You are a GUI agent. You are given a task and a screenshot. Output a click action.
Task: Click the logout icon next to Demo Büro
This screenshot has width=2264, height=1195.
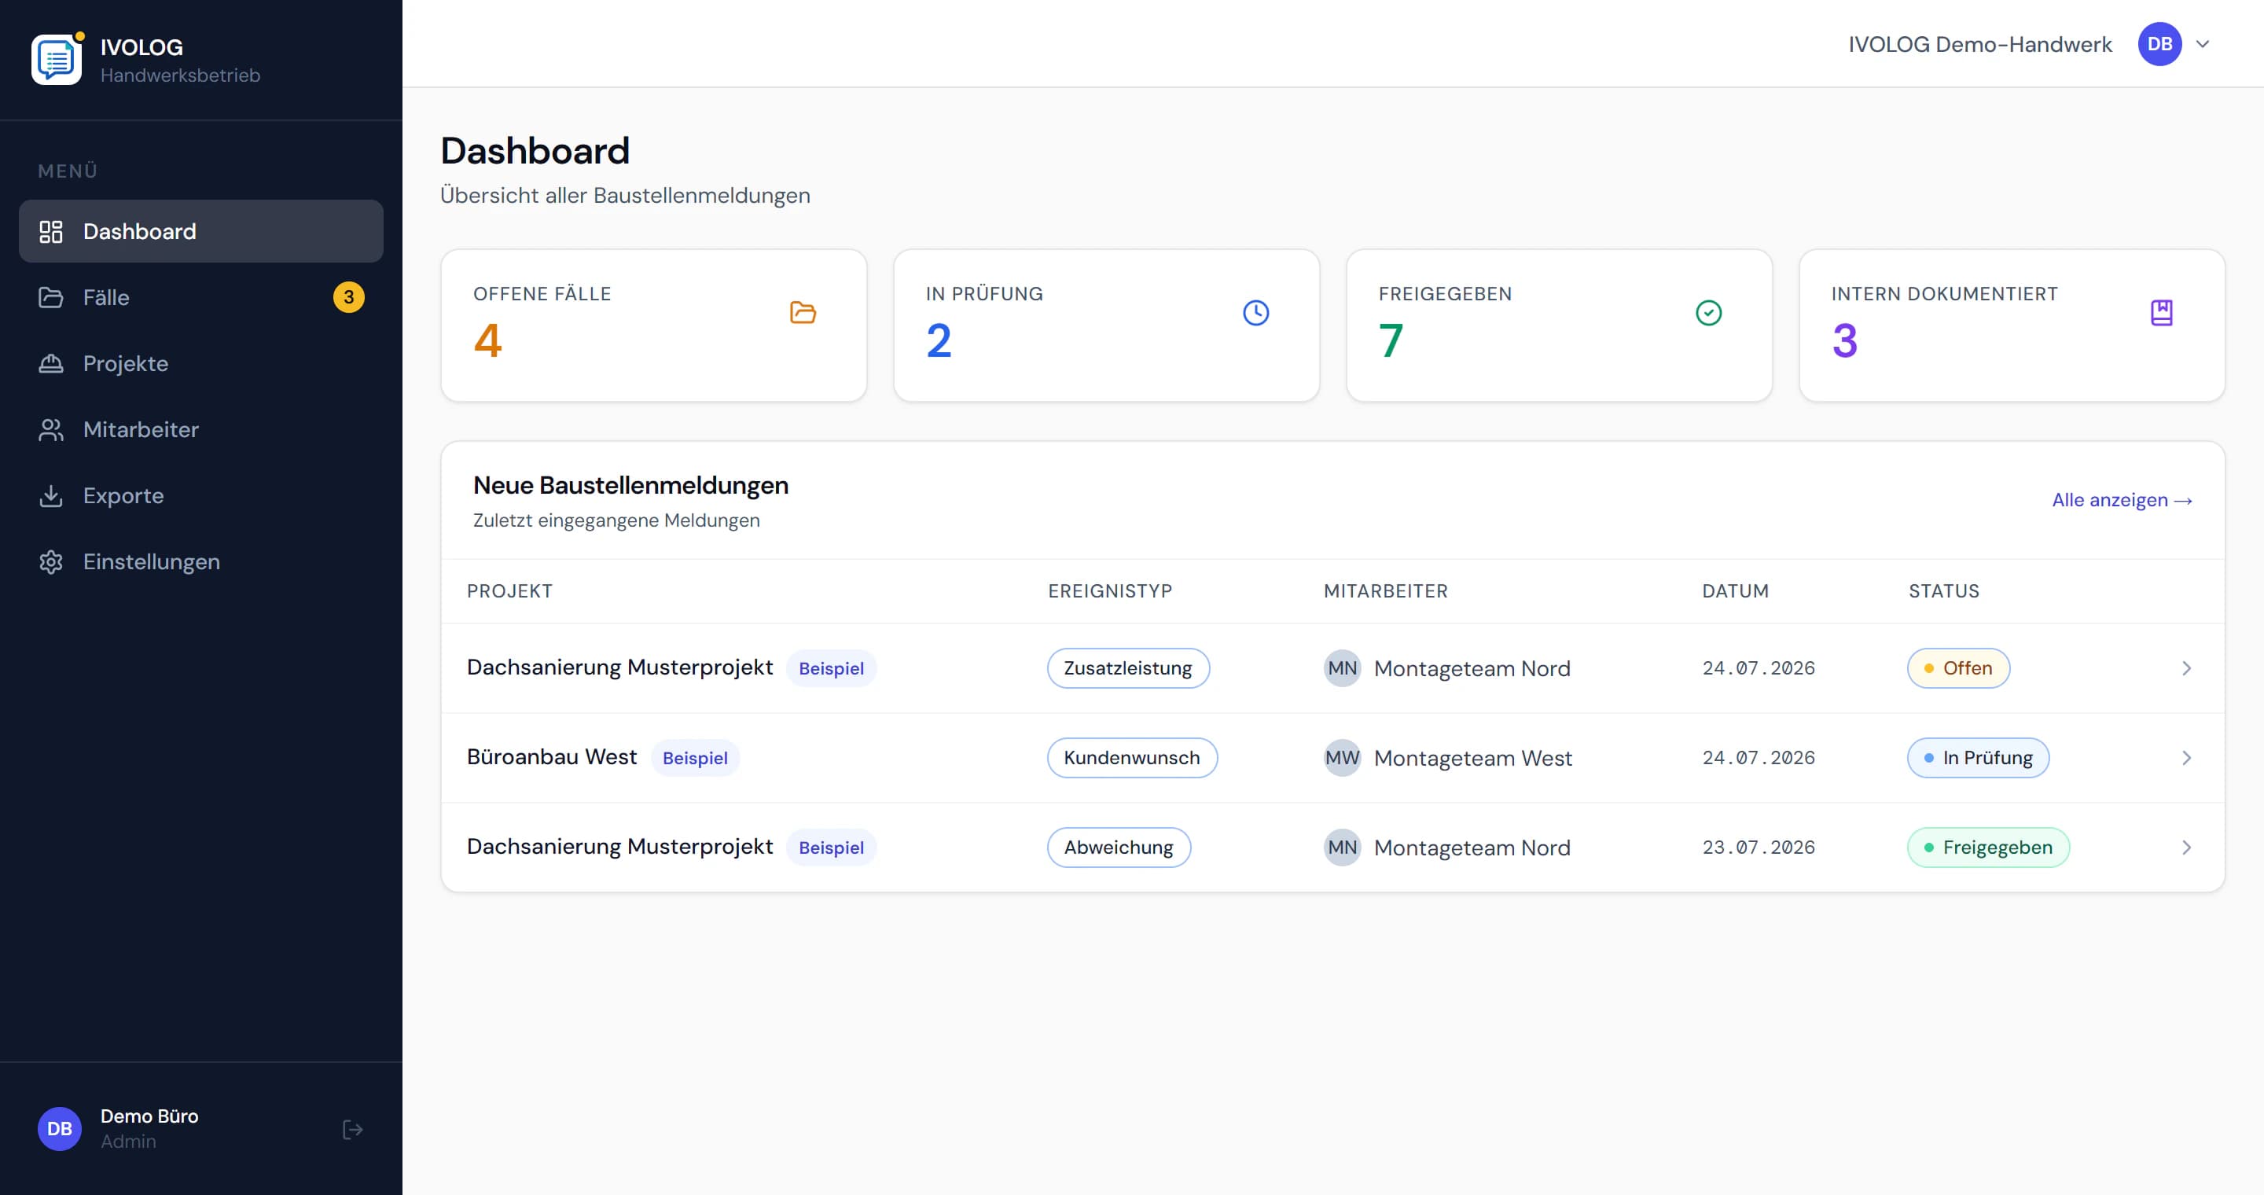(352, 1129)
